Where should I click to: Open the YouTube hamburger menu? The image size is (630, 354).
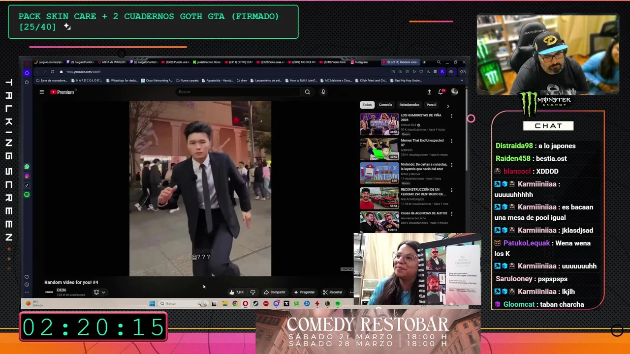[x=42, y=92]
